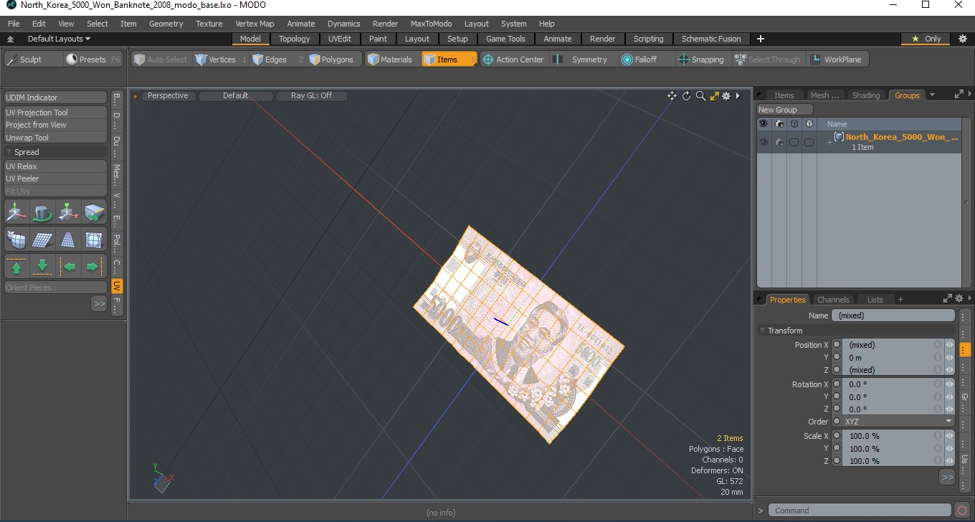Image resolution: width=975 pixels, height=522 pixels.
Task: Click the Presets button
Action: coord(93,60)
